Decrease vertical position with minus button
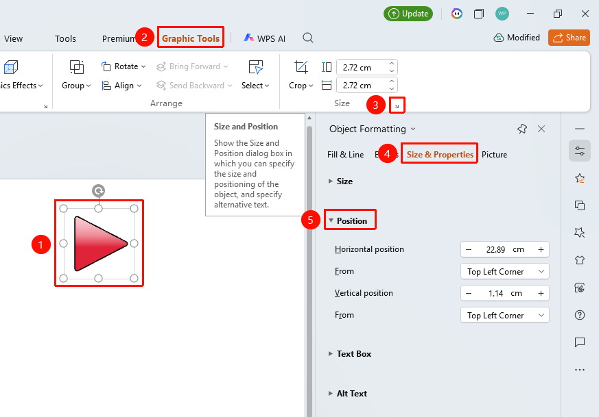This screenshot has height=417, width=599. 469,294
